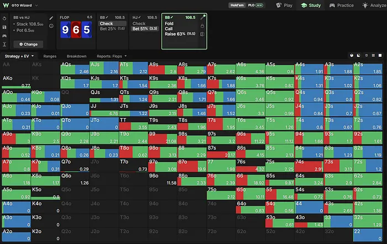
Task: Click the FLOP header label
Action: point(65,18)
